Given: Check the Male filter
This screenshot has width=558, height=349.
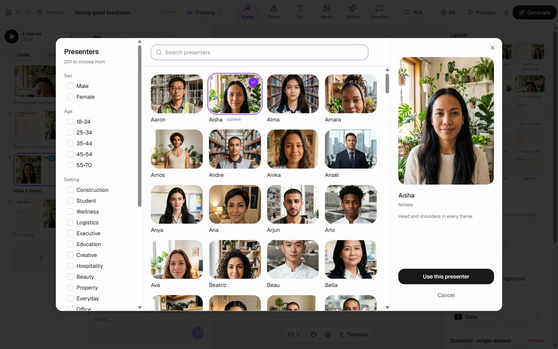Looking at the screenshot, I should click(x=70, y=86).
